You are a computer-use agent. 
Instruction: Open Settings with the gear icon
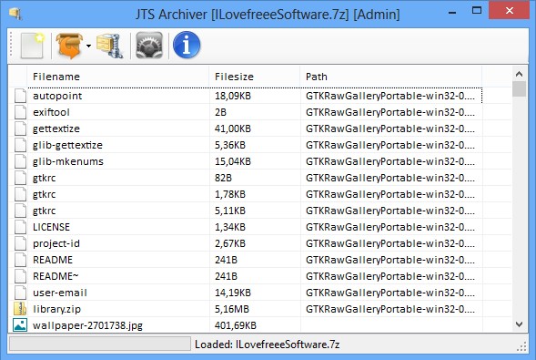(149, 46)
